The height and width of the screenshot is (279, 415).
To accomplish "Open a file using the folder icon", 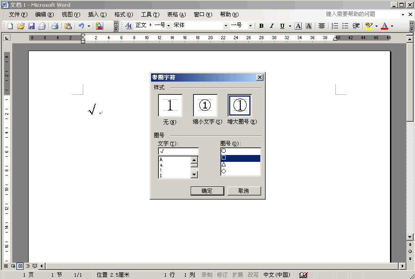I will coord(20,26).
